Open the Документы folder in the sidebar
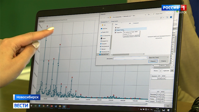The width and height of the screenshot is (199, 112). pos(104,41)
